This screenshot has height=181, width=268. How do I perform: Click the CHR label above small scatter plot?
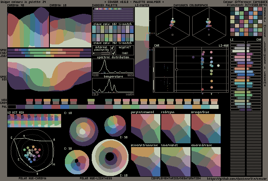tap(157, 46)
